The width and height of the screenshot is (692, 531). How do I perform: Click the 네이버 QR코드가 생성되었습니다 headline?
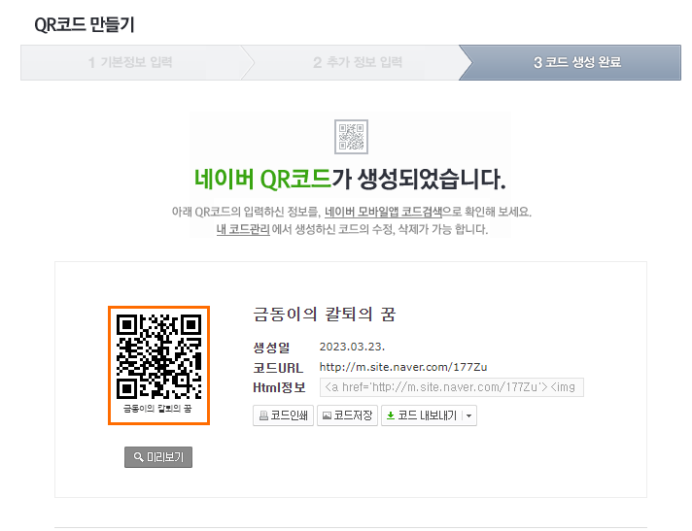tap(350, 179)
